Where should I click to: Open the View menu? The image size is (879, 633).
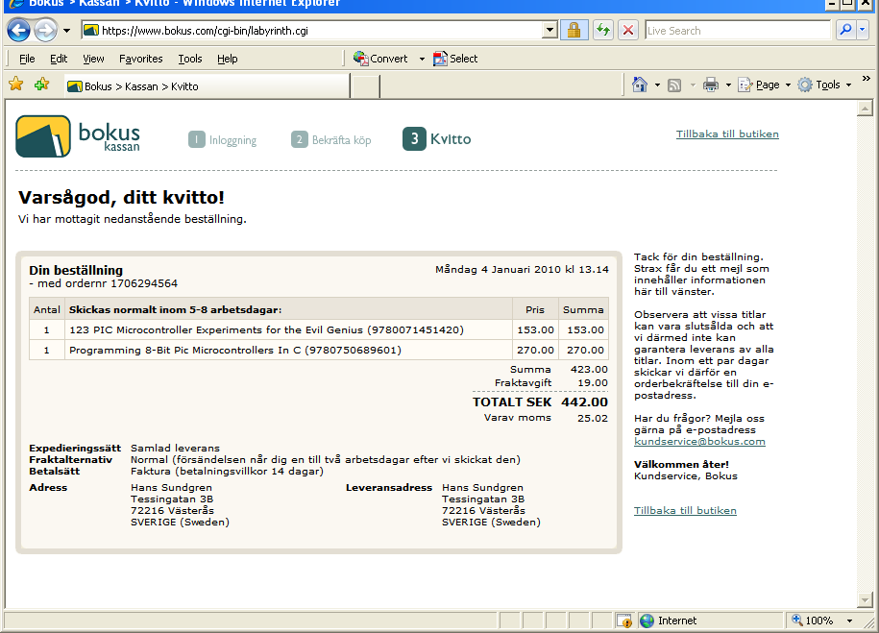(93, 59)
